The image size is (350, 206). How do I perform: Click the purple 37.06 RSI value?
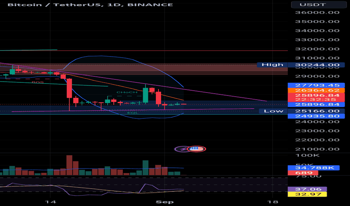pos(308,189)
